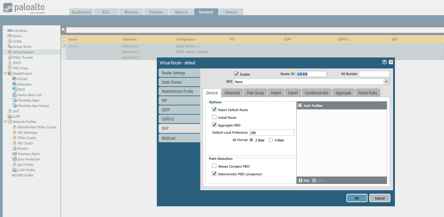
Task: Click the AS Number field
Action: coord(374,74)
